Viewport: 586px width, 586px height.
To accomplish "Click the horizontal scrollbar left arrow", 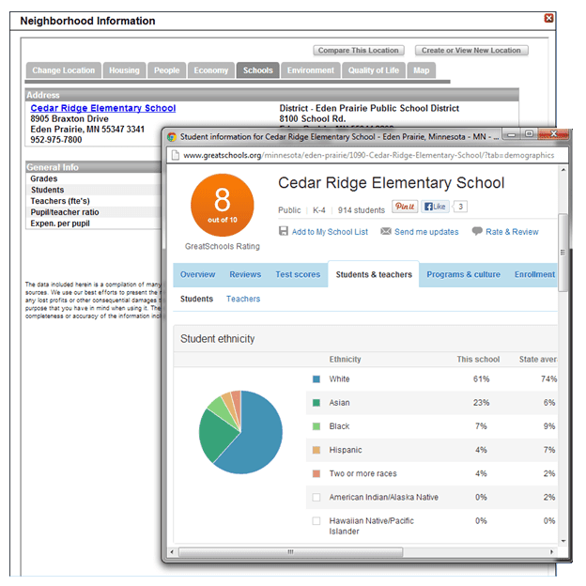I will point(172,551).
